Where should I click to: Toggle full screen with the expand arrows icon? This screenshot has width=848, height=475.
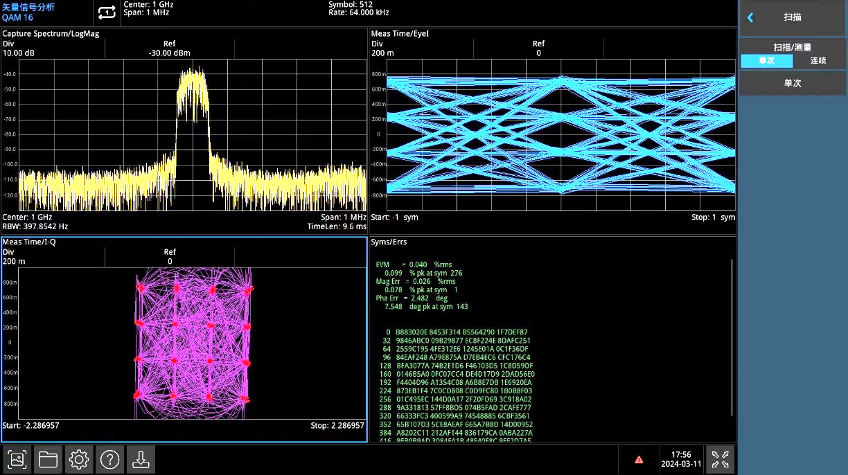tap(720, 459)
